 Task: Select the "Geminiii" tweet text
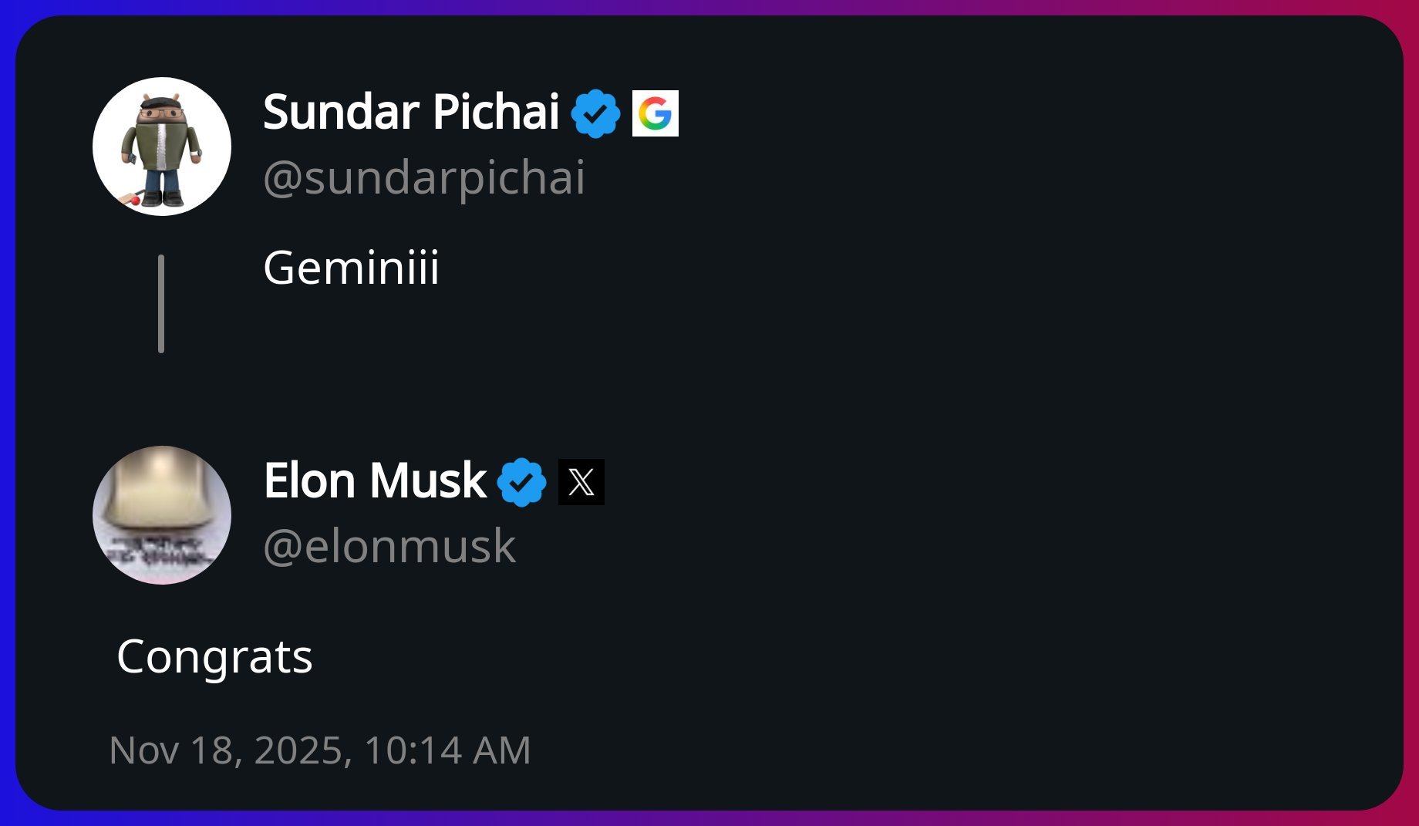tap(351, 268)
